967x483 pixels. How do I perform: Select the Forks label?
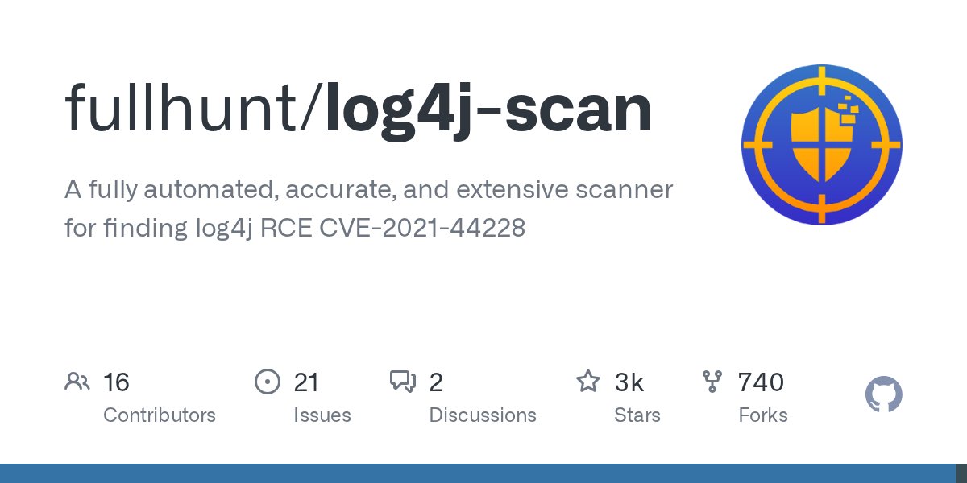point(763,415)
